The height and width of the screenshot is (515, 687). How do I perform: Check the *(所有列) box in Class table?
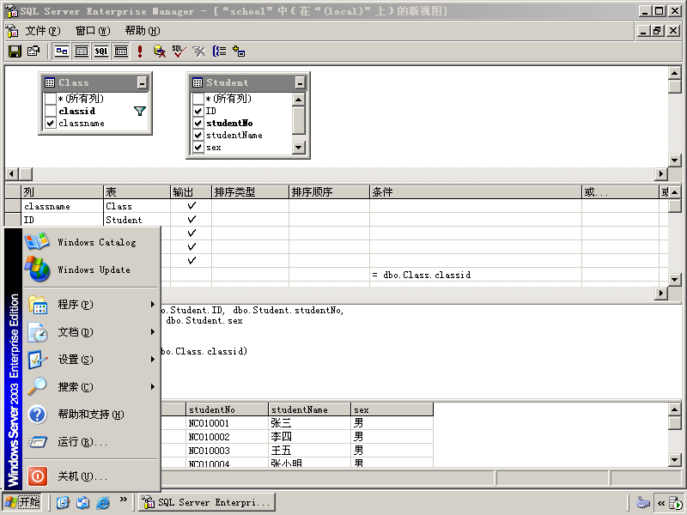pos(51,99)
